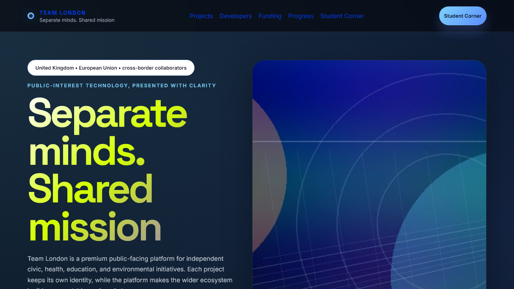Go to Projects in the navigation
The image size is (514, 289).
click(201, 16)
